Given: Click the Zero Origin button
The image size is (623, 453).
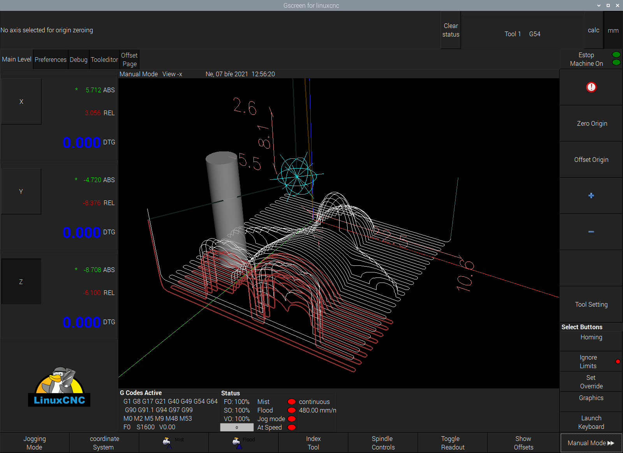Looking at the screenshot, I should click(x=591, y=123).
